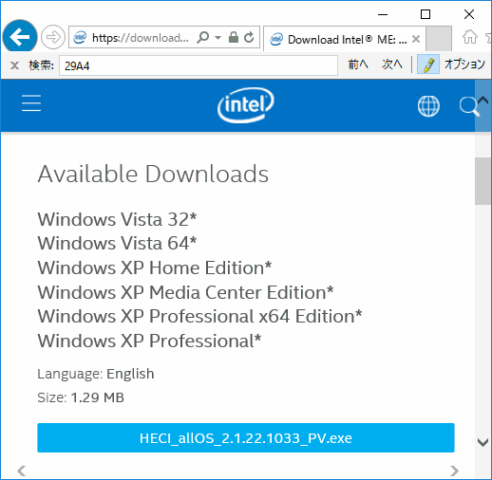Click the Intel logo
The image size is (492, 480).
(x=246, y=104)
